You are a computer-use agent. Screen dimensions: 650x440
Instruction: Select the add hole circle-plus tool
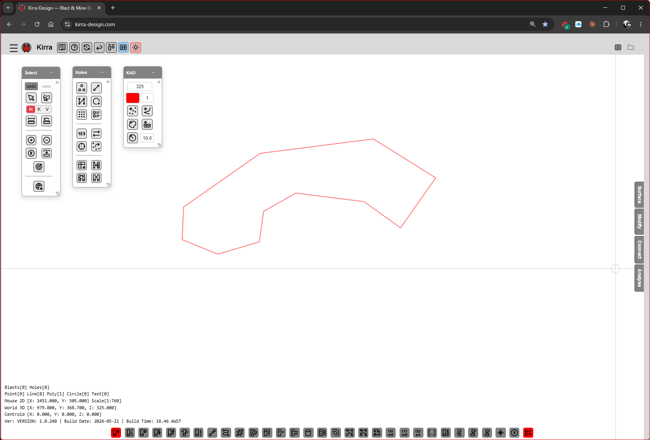[x=96, y=102]
